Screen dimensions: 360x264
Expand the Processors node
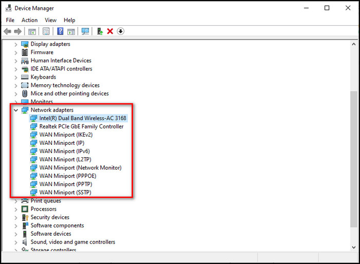tap(15, 210)
